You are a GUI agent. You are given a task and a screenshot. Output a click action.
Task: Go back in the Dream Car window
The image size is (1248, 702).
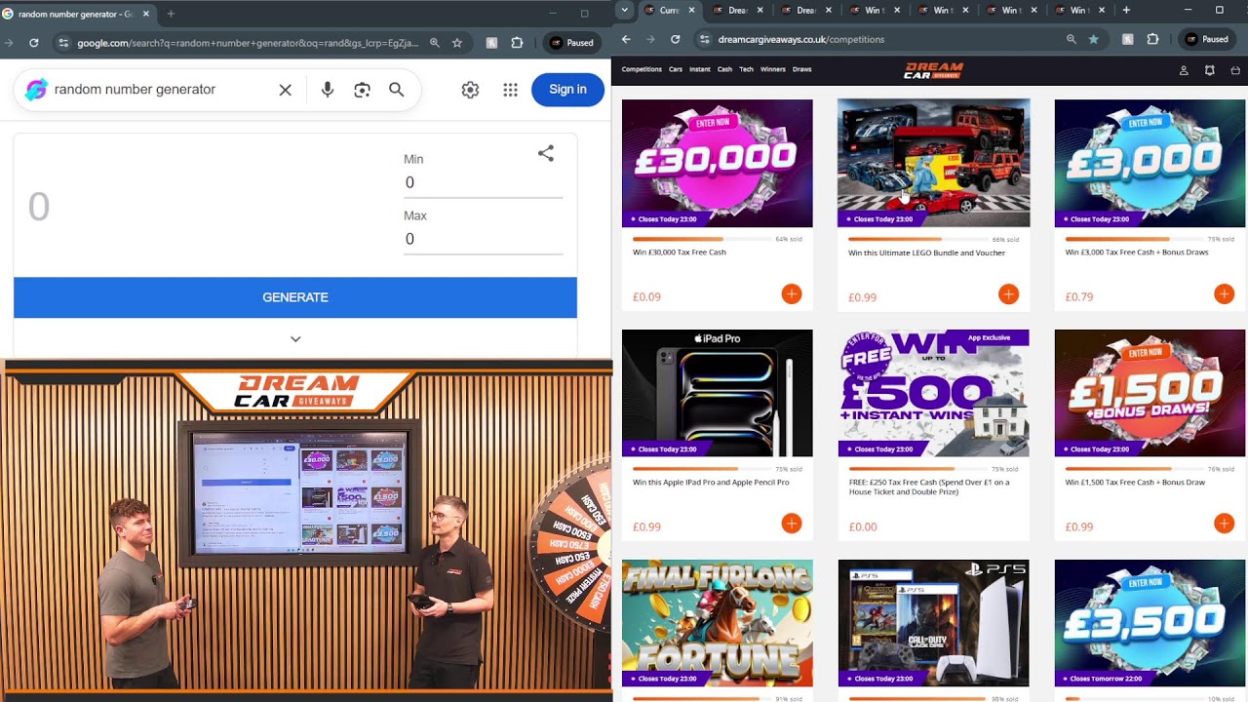(x=626, y=39)
